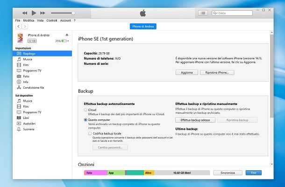This screenshot has height=187, width=285.
Task: Click the play button
Action: tap(34, 13)
